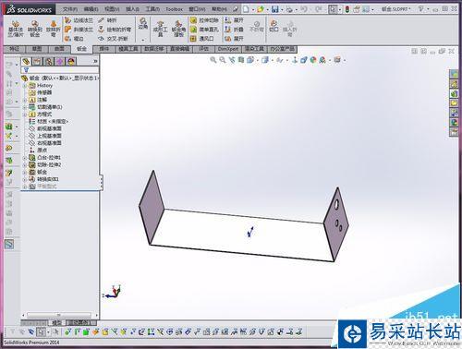
Task: Click the 边角 (Corners) tool icon
Action: [143, 23]
